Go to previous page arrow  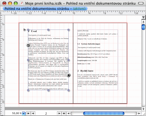33,113
